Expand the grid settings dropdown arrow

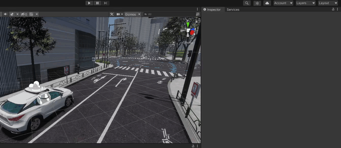click(x=37, y=14)
